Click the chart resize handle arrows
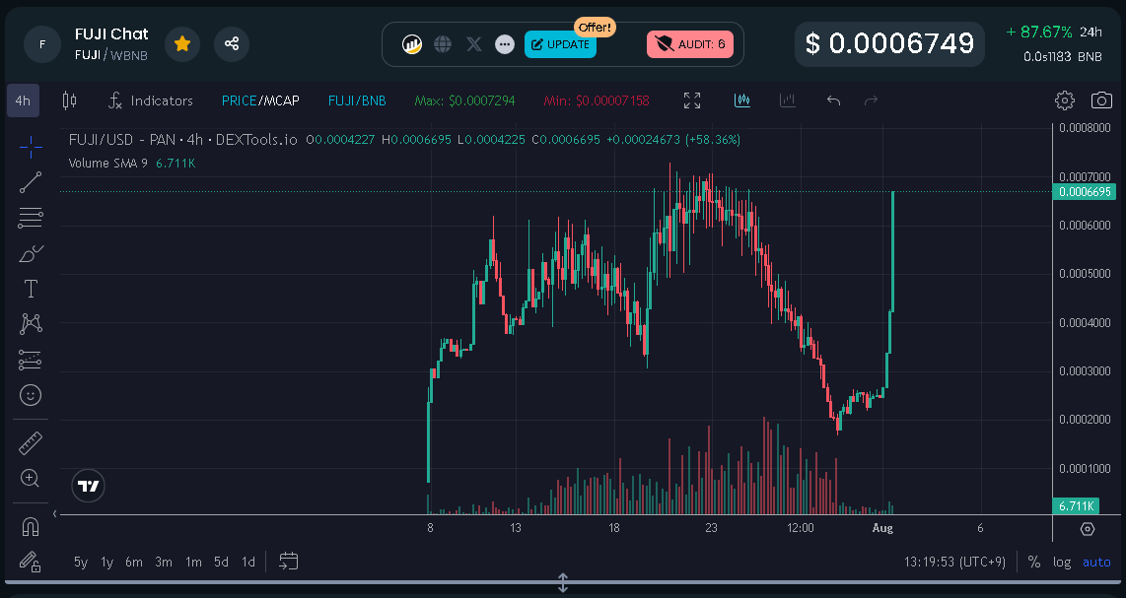The width and height of the screenshot is (1126, 598). click(x=563, y=583)
